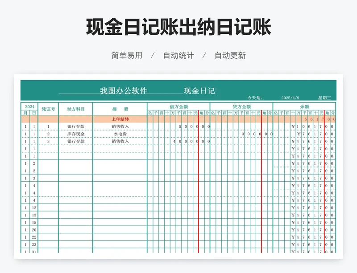357x273 pixels.
Task: Click the "贷方金额" section header
Action: pyautogui.click(x=241, y=106)
